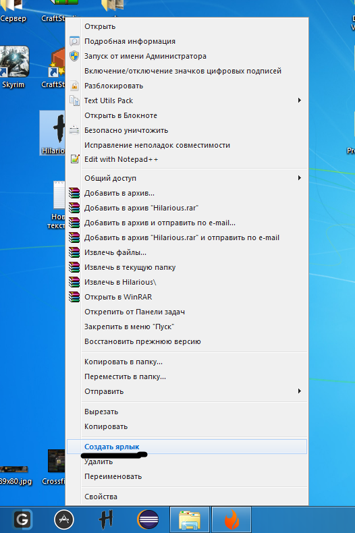This screenshot has width=355, height=533.
Task: Click shield icon of Запуск от имени Администратора
Action: 74,56
